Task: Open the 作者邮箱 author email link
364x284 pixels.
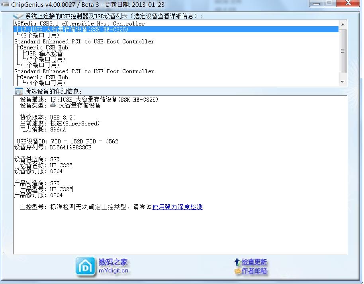Action: [254, 270]
